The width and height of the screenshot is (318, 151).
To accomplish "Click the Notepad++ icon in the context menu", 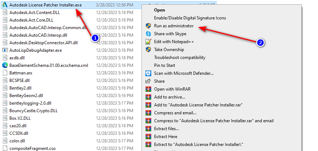I will tap(148, 42).
